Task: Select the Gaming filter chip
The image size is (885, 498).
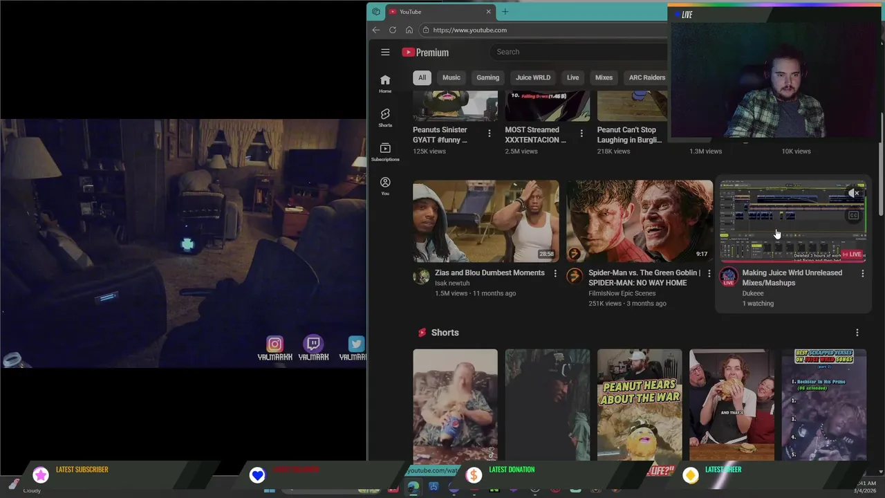Action: tap(487, 77)
